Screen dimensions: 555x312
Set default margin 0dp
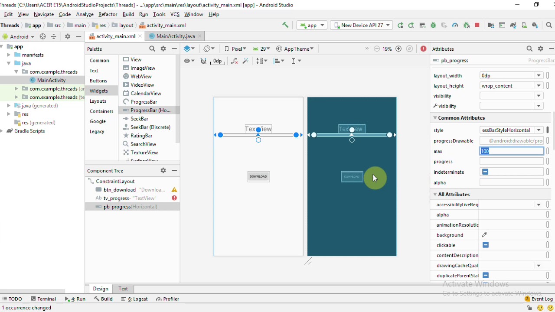[x=218, y=61]
